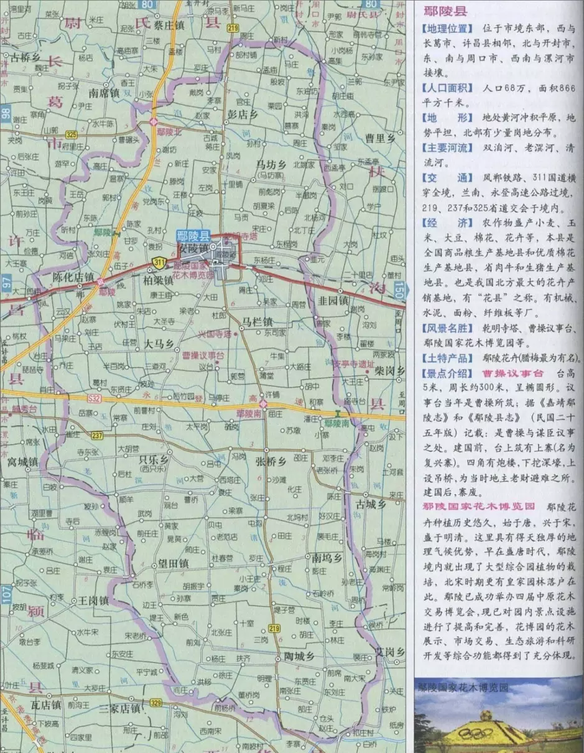The width and height of the screenshot is (584, 753).
Task: Open the 【风景名胜】 section heading
Action: (x=447, y=328)
